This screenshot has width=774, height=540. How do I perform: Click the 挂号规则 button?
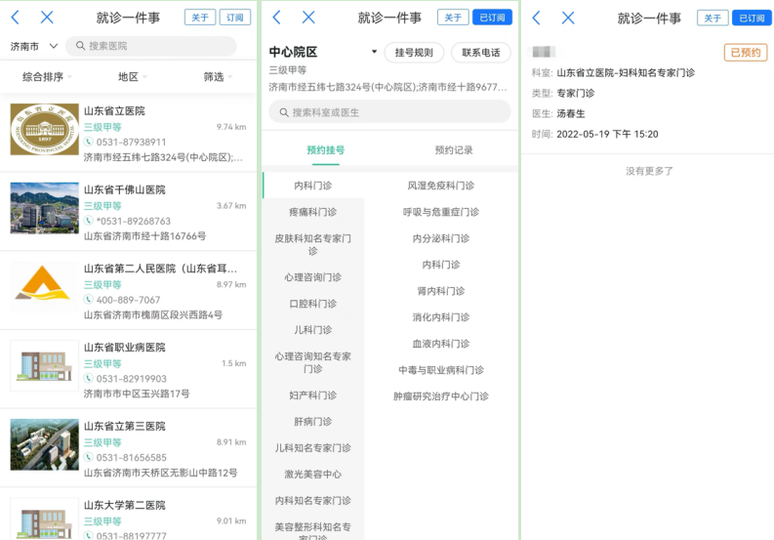[x=414, y=53]
